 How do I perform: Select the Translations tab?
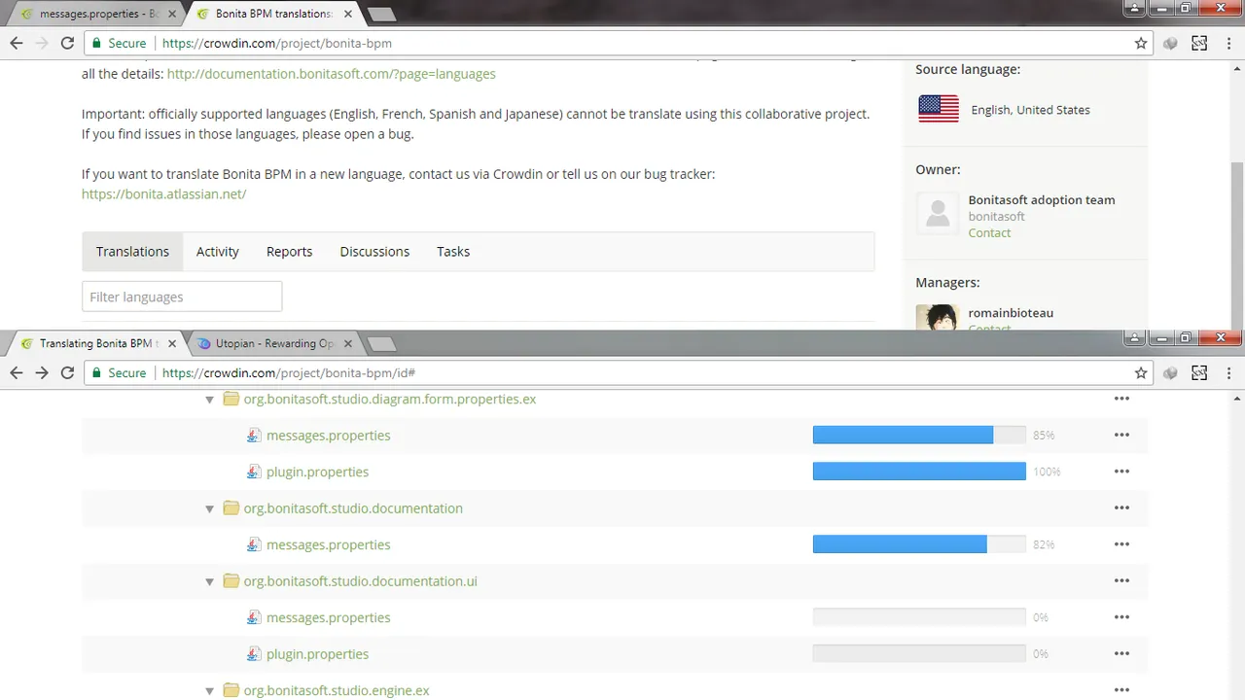(x=132, y=251)
